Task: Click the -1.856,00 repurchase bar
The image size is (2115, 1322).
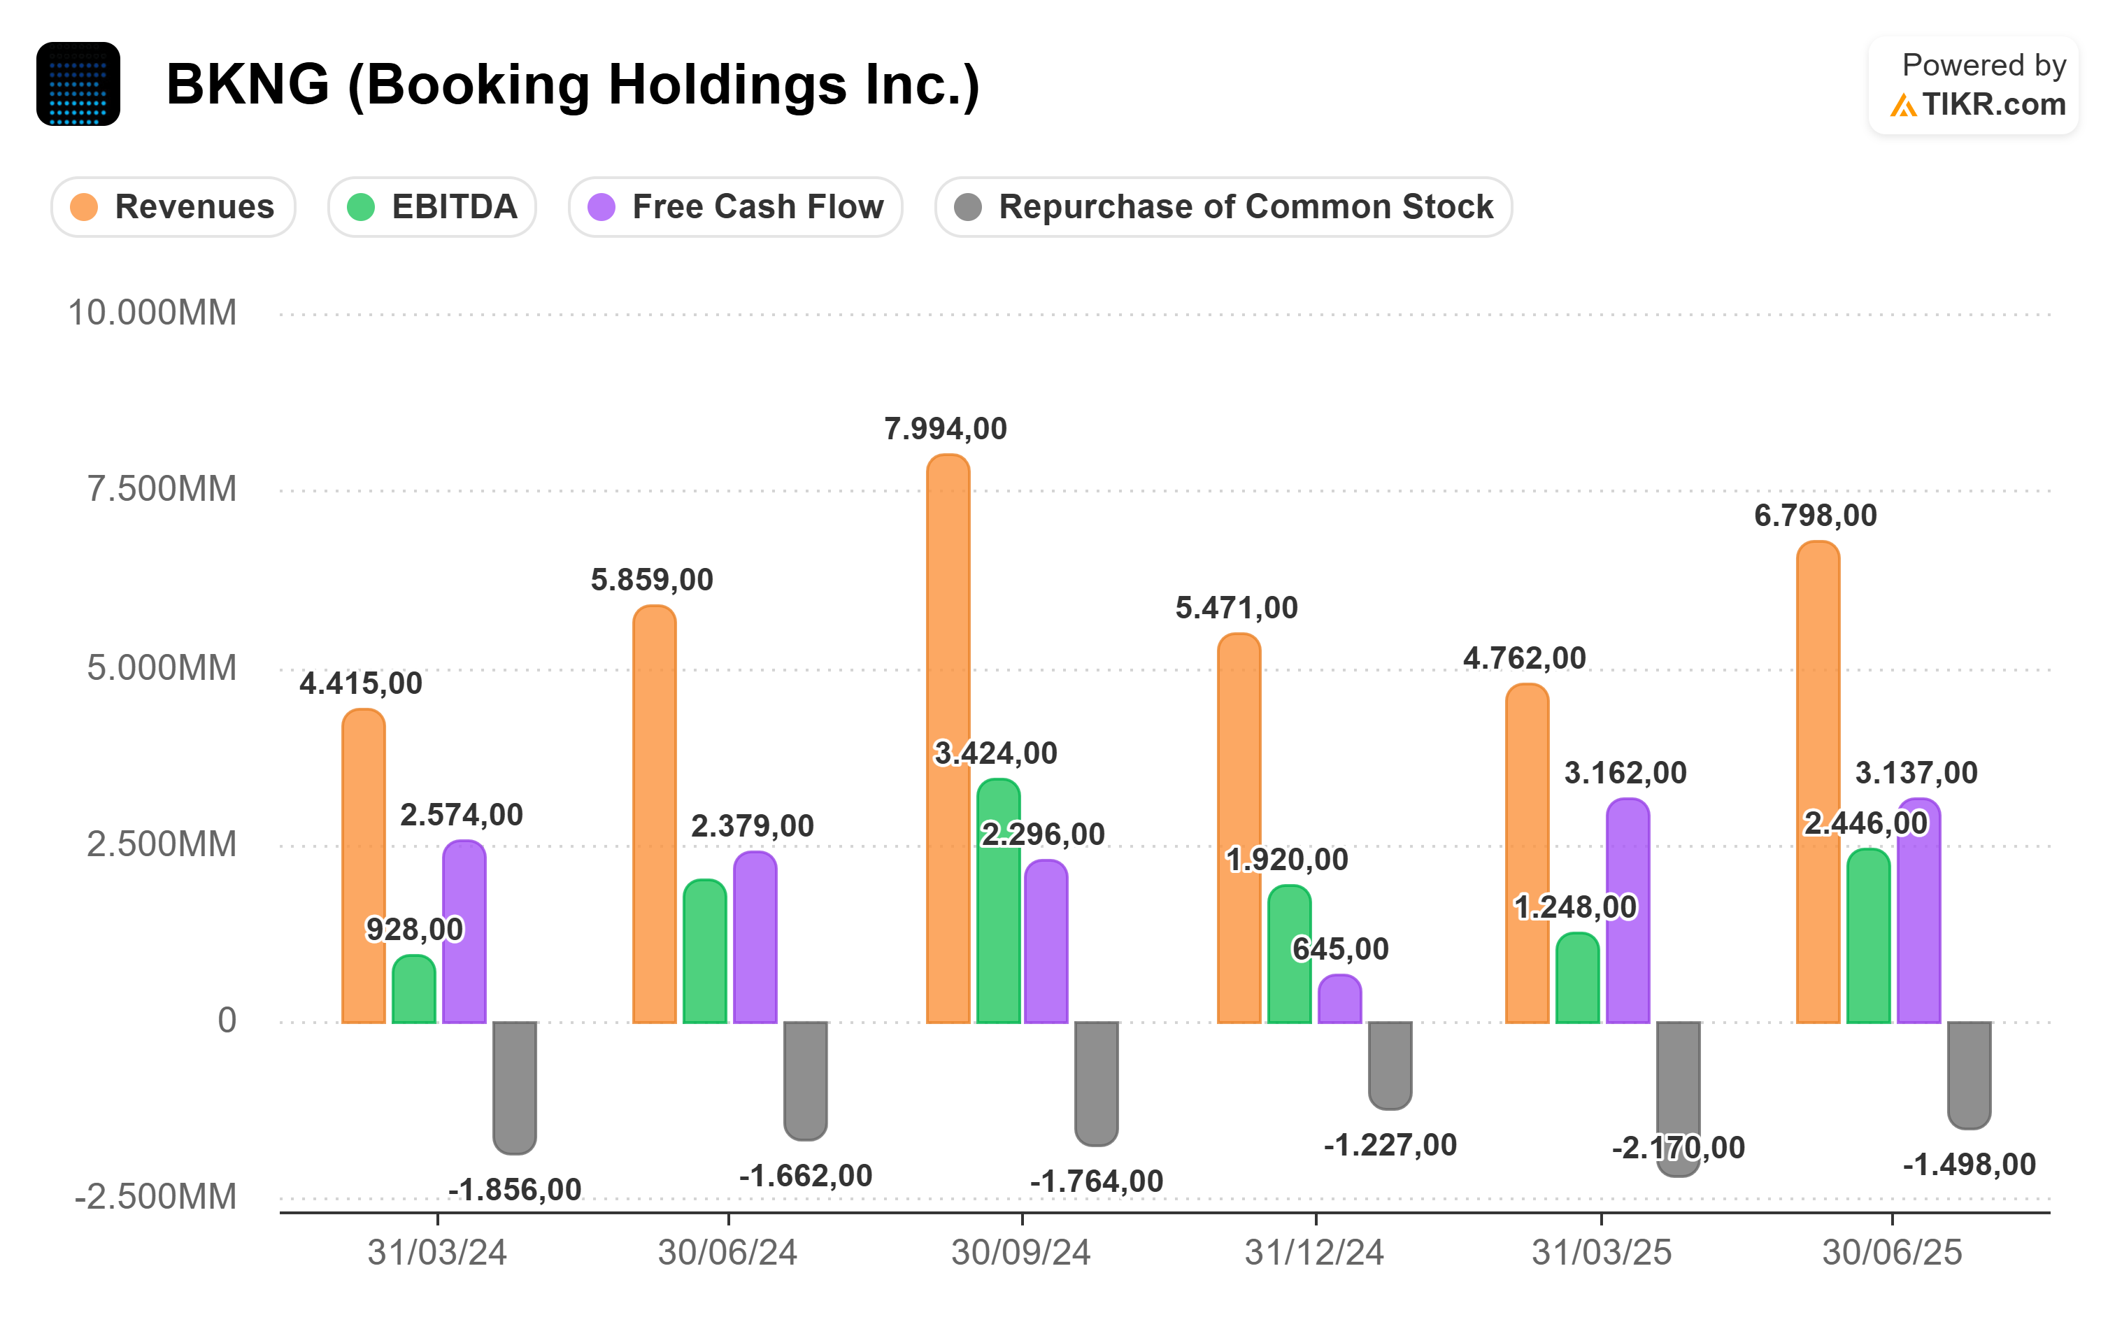Action: click(x=515, y=1087)
